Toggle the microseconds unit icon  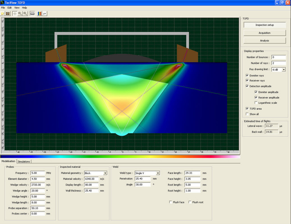point(45,13)
